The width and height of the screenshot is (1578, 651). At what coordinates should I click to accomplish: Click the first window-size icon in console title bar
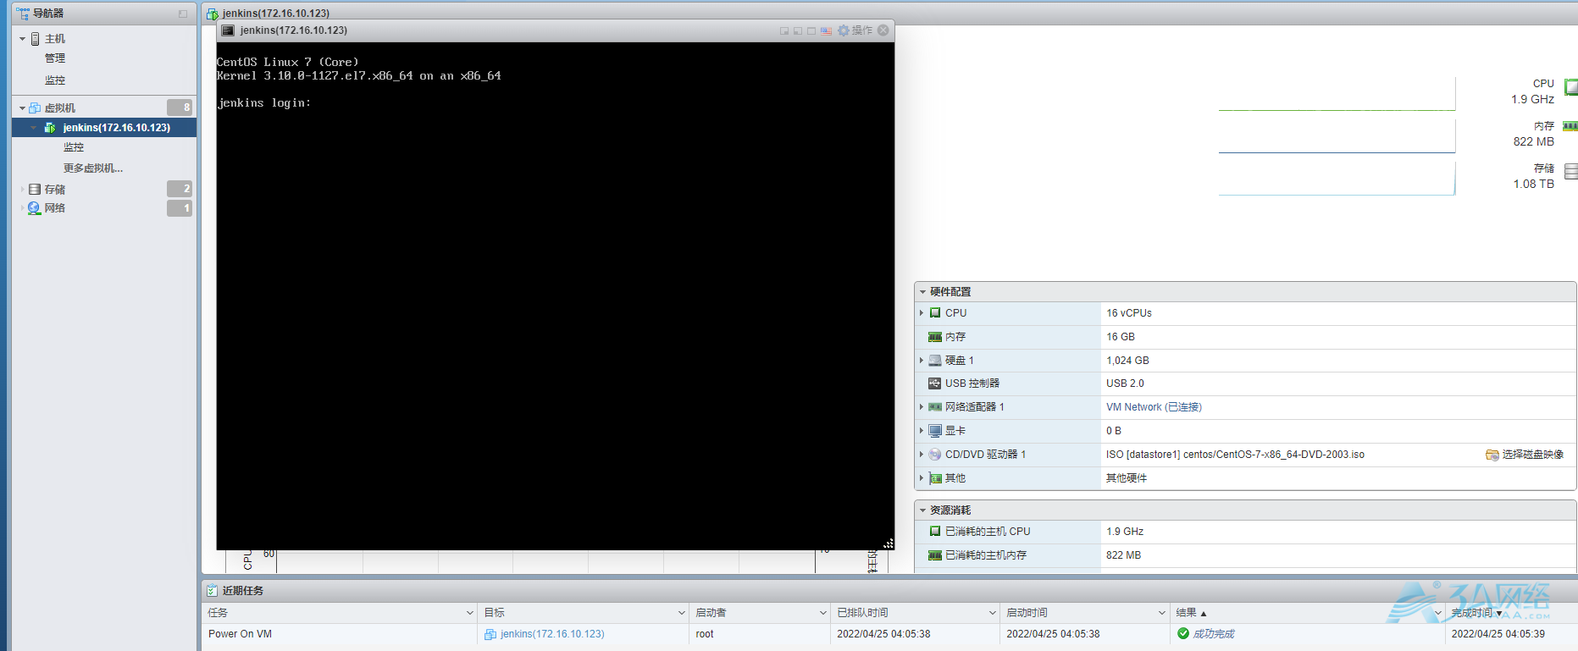784,30
